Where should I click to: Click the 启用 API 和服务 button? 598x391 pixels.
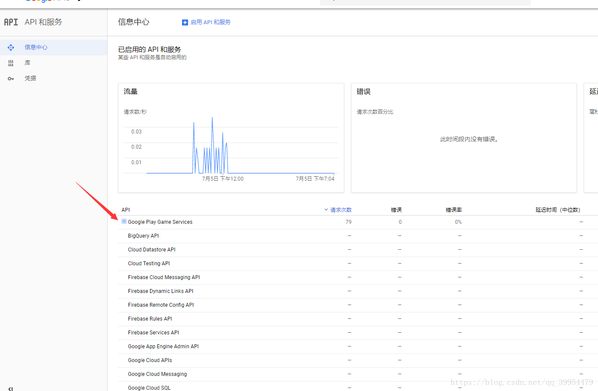(206, 22)
